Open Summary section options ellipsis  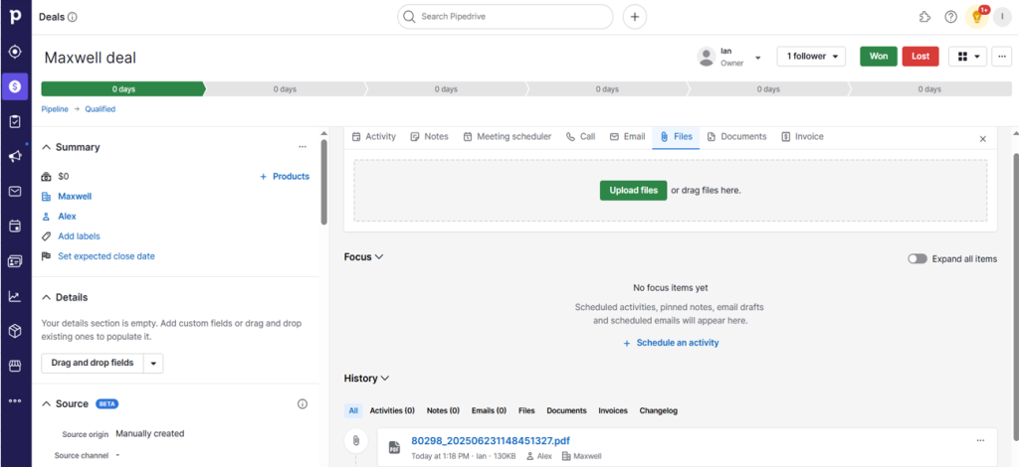pos(303,147)
